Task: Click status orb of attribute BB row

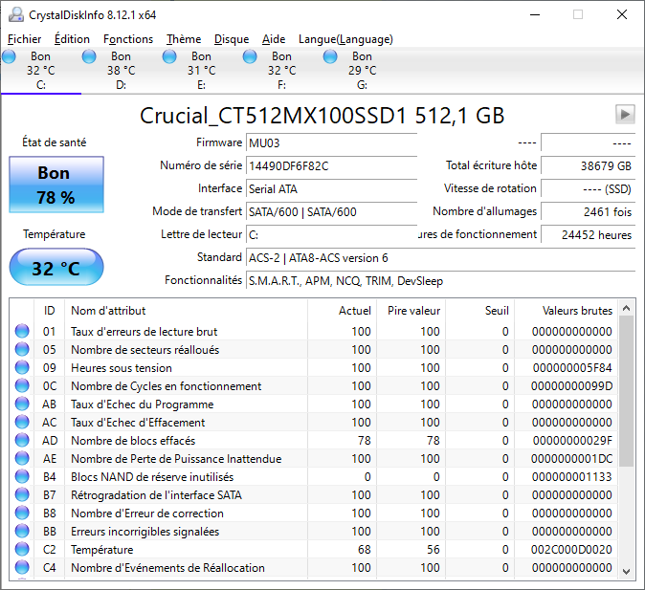Action: [x=22, y=531]
